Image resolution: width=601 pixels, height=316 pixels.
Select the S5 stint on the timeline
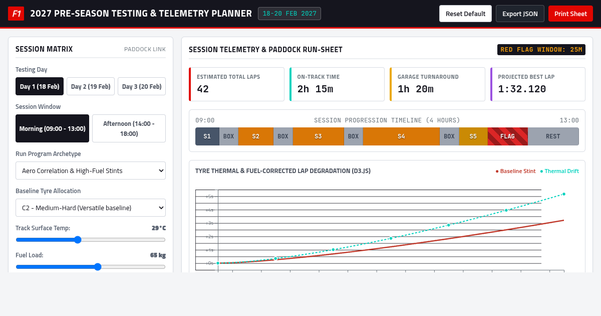[473, 136]
